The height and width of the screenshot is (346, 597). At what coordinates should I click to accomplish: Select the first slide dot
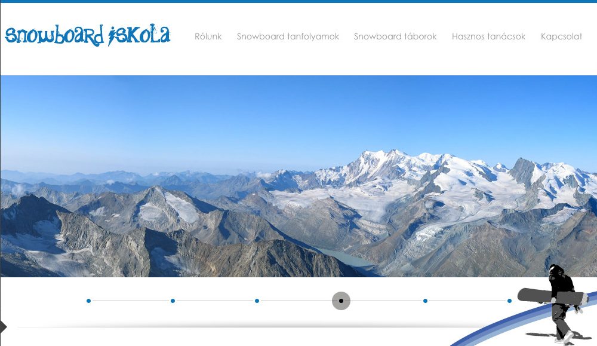point(89,301)
